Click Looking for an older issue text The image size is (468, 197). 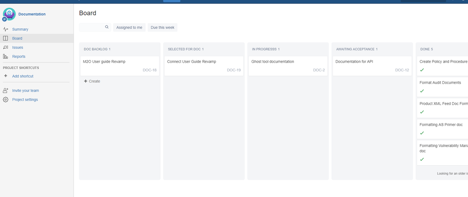point(453,174)
